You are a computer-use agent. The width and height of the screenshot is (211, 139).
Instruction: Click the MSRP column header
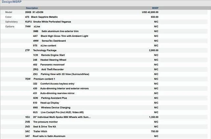[155, 8]
